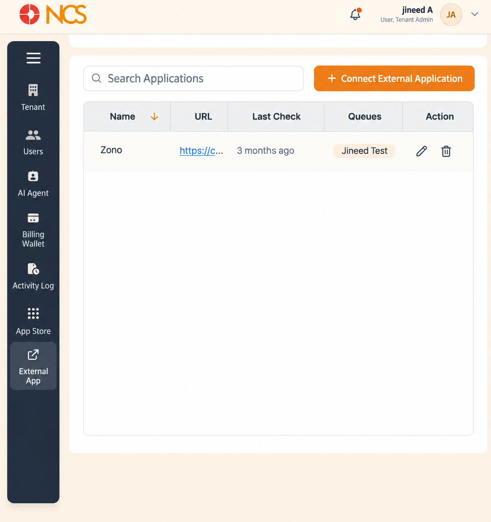Image resolution: width=491 pixels, height=522 pixels.
Task: Select External App in sidebar
Action: [x=33, y=366]
